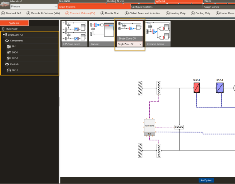Click the return air mixing damper
Viewport: 235px width, 184px height.
coord(179,127)
